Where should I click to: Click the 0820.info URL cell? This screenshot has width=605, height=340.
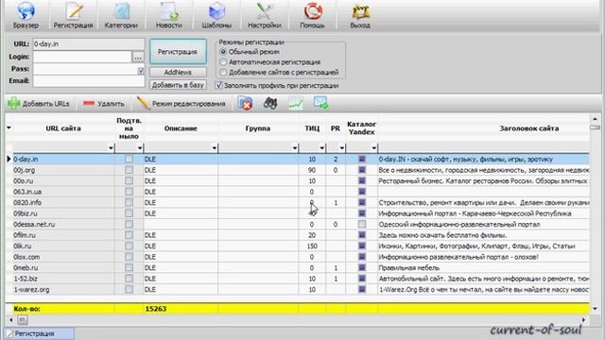(63, 202)
